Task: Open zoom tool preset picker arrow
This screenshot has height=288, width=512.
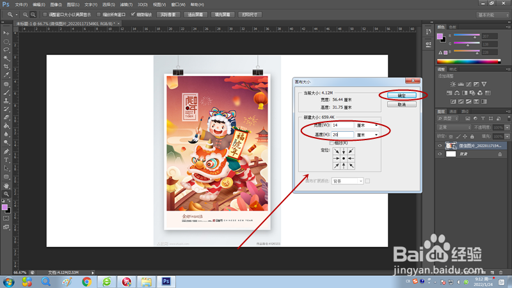Action: click(x=17, y=15)
